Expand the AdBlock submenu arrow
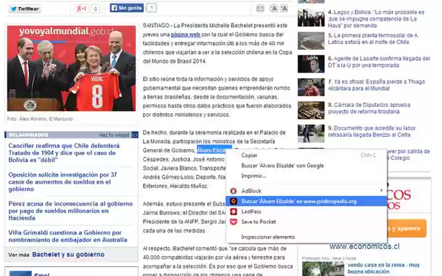 tap(381, 190)
